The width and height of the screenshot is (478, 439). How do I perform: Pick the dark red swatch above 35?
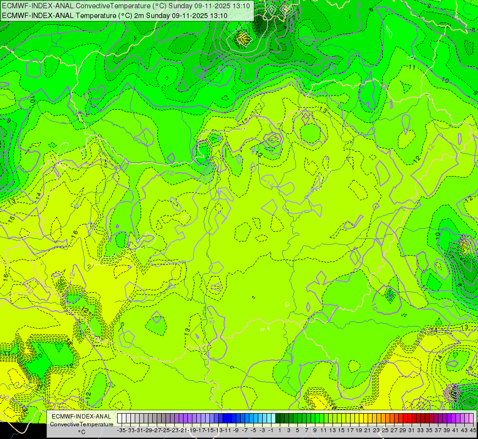click(x=427, y=419)
